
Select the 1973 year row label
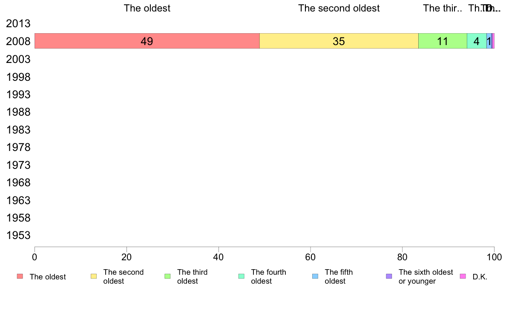point(18,165)
